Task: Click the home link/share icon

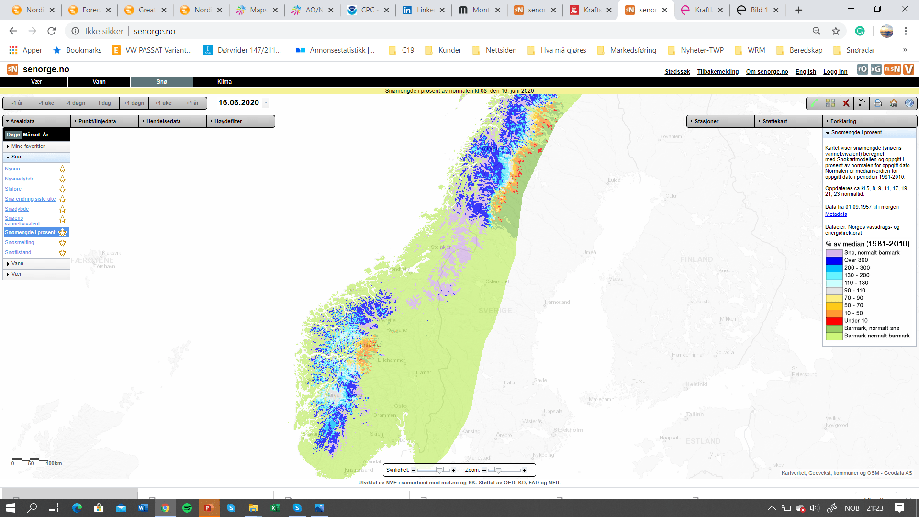Action: pyautogui.click(x=894, y=103)
